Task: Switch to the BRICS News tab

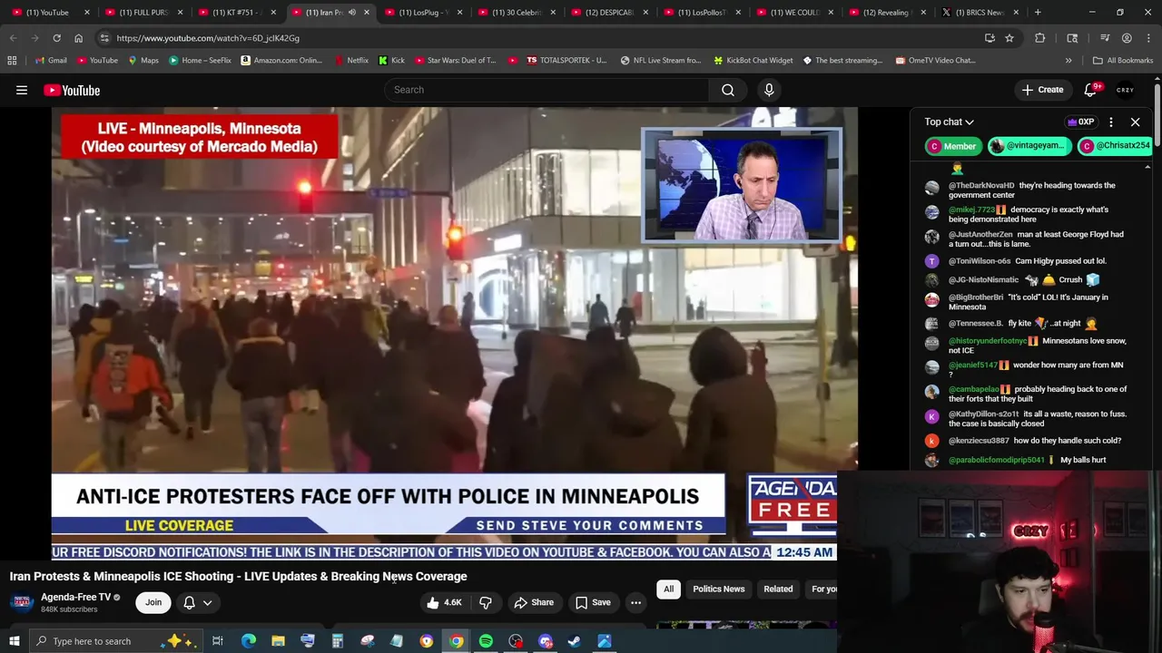Action: pos(978,13)
